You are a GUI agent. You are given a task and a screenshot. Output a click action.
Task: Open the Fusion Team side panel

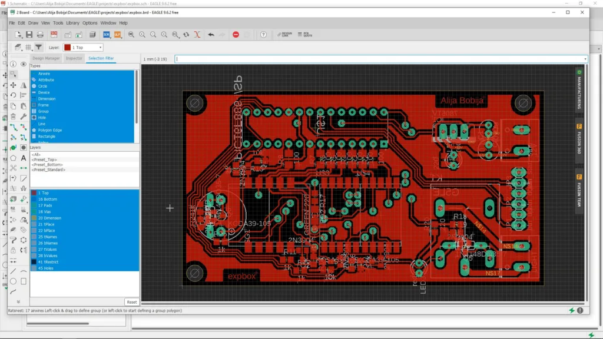[x=579, y=191]
